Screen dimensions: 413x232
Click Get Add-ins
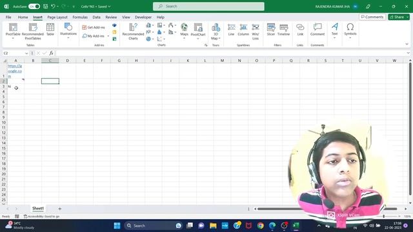pyautogui.click(x=94, y=27)
